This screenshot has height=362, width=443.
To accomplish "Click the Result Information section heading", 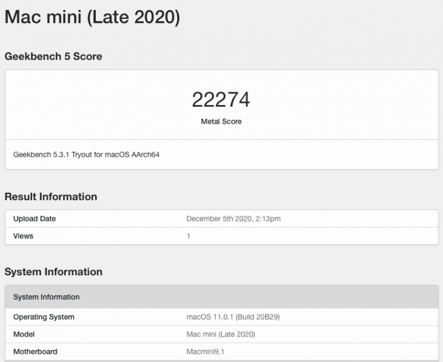I will pyautogui.click(x=50, y=197).
